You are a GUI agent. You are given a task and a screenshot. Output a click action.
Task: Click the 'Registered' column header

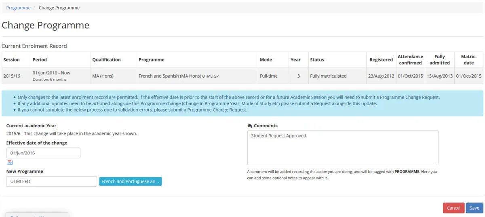(x=381, y=60)
